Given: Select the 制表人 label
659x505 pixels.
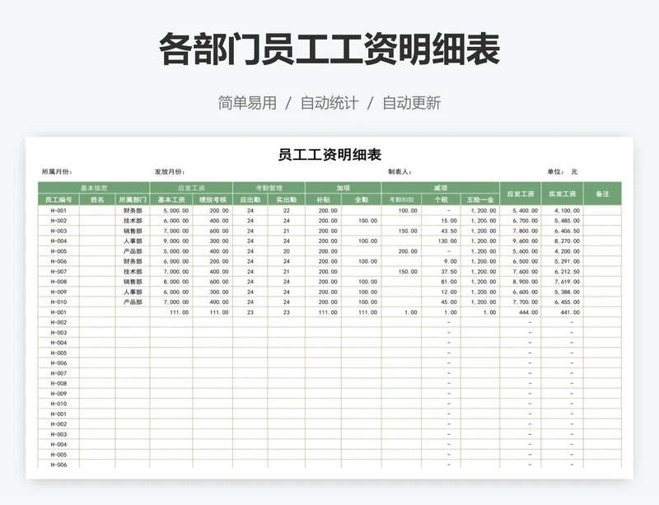Looking at the screenshot, I should (400, 171).
